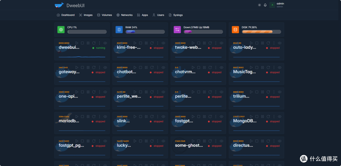
Task: Open the Syslogs tab
Action: 176,15
